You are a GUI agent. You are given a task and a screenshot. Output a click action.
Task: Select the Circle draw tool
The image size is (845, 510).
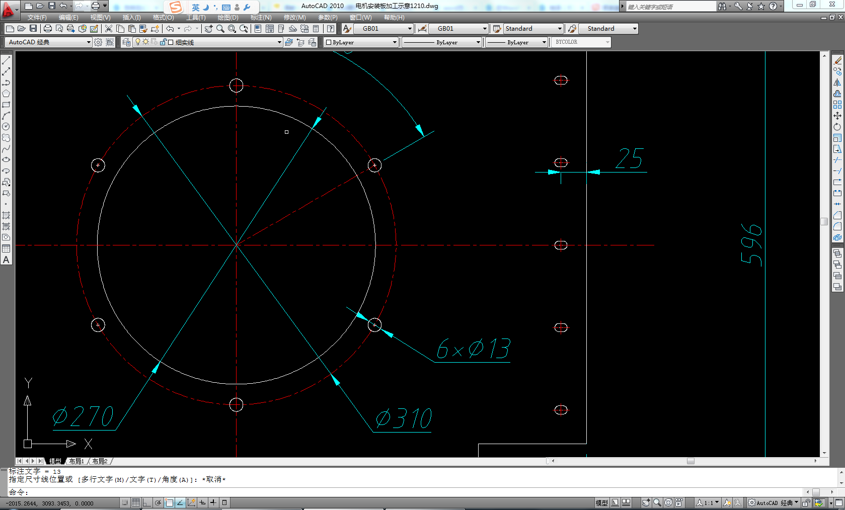click(6, 127)
